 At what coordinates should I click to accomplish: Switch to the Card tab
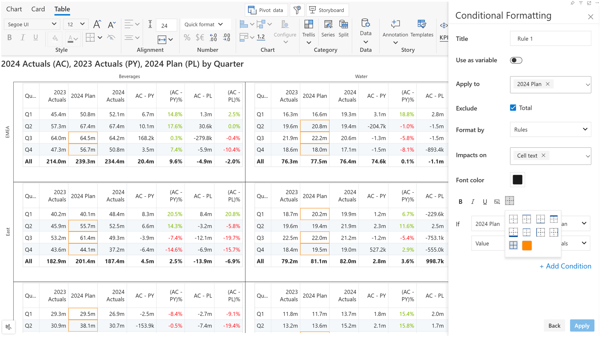pos(38,9)
